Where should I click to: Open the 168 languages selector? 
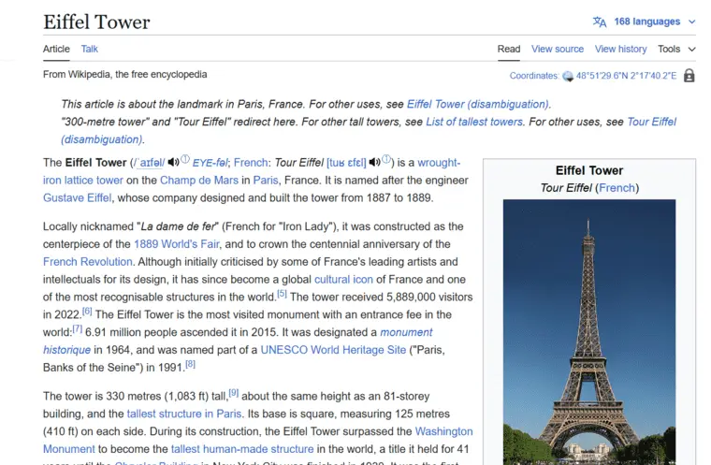point(646,22)
